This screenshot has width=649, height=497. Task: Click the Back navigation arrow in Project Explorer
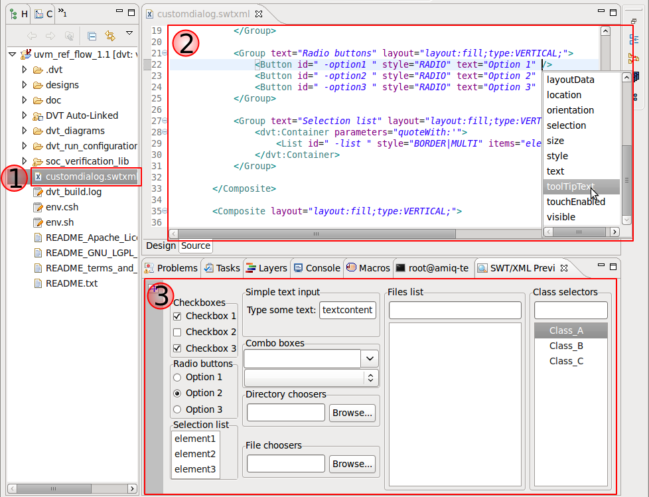pos(32,35)
